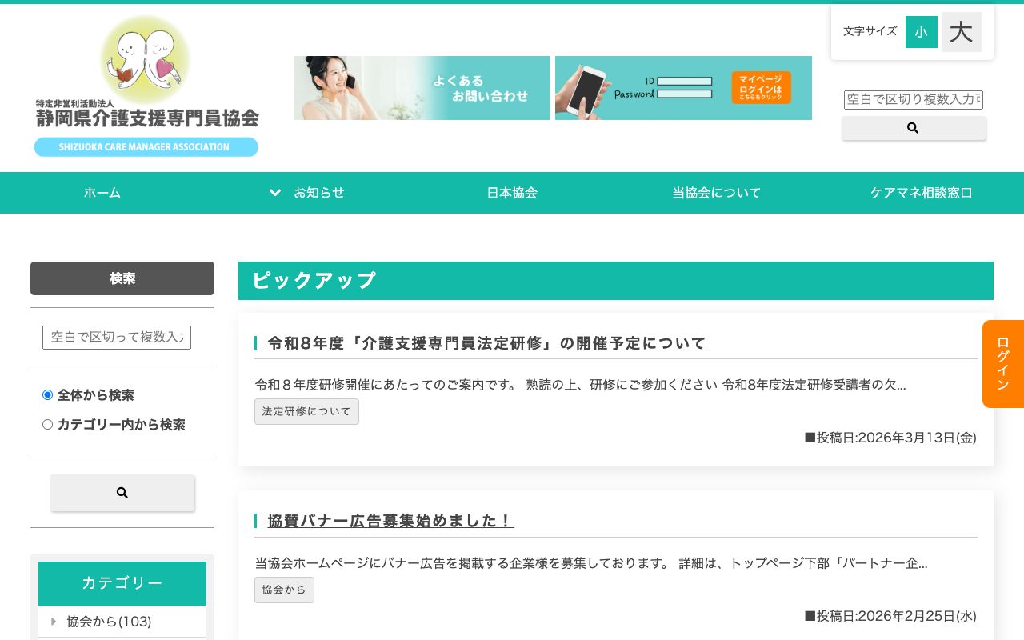Screen dimensions: 1024x640
Task: Expand the ホーム dropdown chevron
Action: point(275,193)
